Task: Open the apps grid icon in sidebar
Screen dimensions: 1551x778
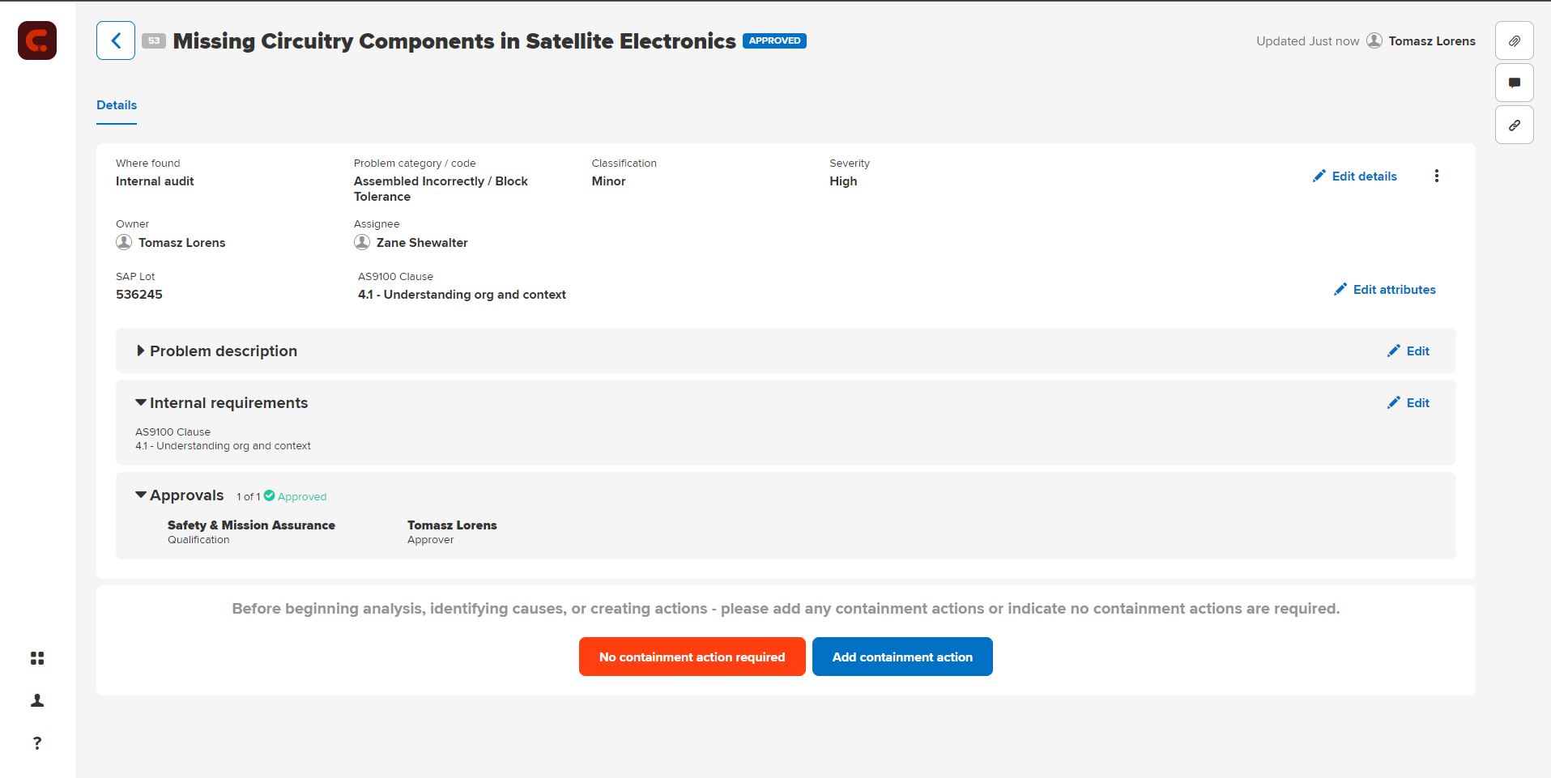Action: 37,658
